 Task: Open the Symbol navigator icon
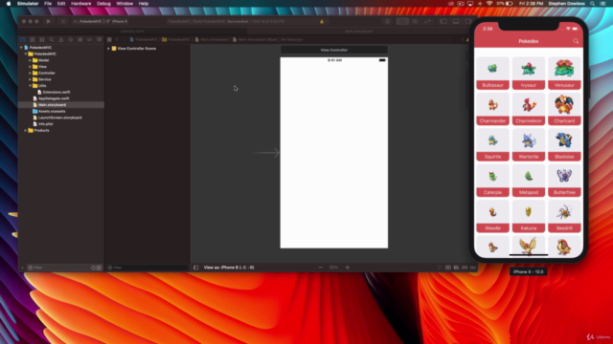pos(42,40)
